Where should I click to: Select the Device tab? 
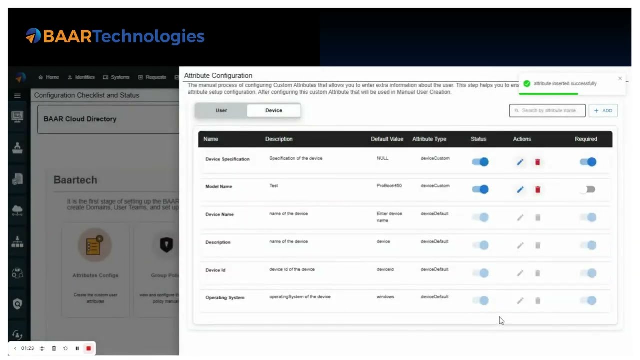coord(274,110)
